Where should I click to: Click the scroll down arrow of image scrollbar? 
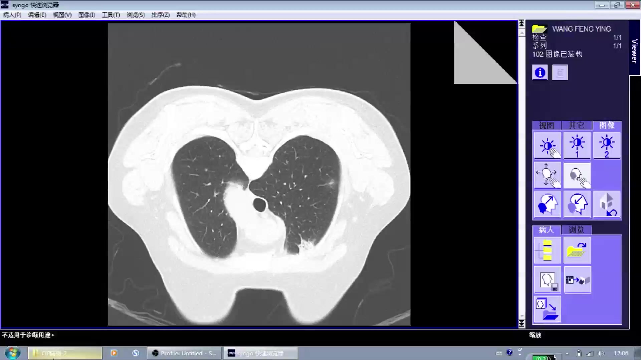[521, 316]
